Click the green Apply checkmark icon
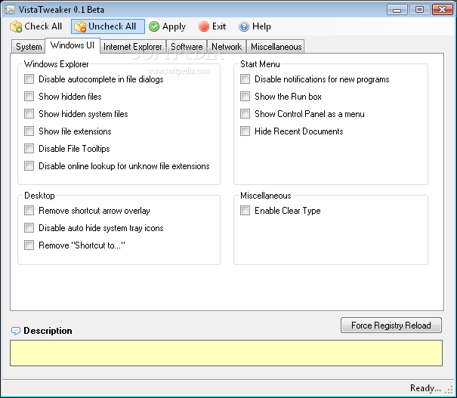The image size is (457, 398). 154,26
